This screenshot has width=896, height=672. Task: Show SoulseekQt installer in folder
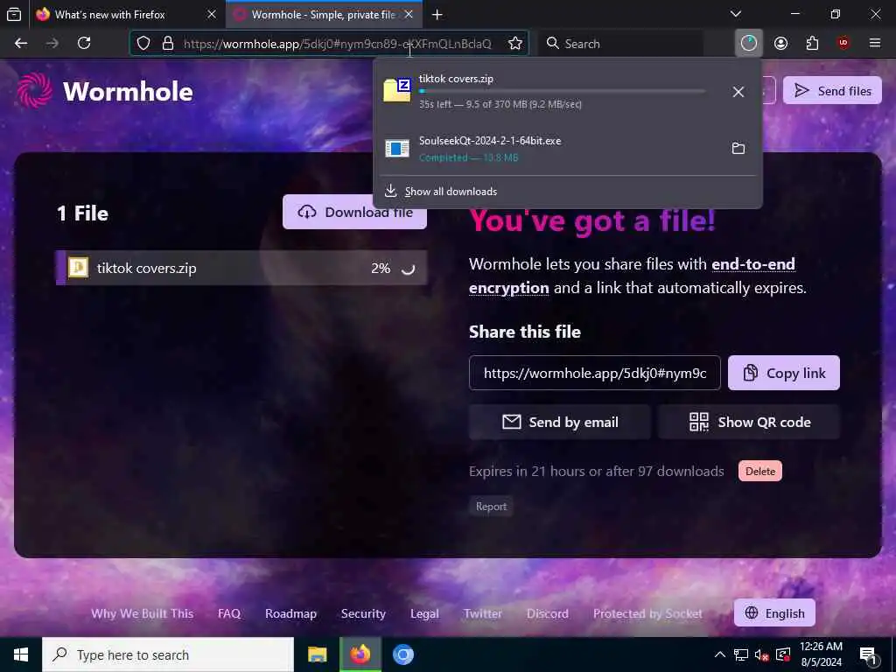(738, 149)
